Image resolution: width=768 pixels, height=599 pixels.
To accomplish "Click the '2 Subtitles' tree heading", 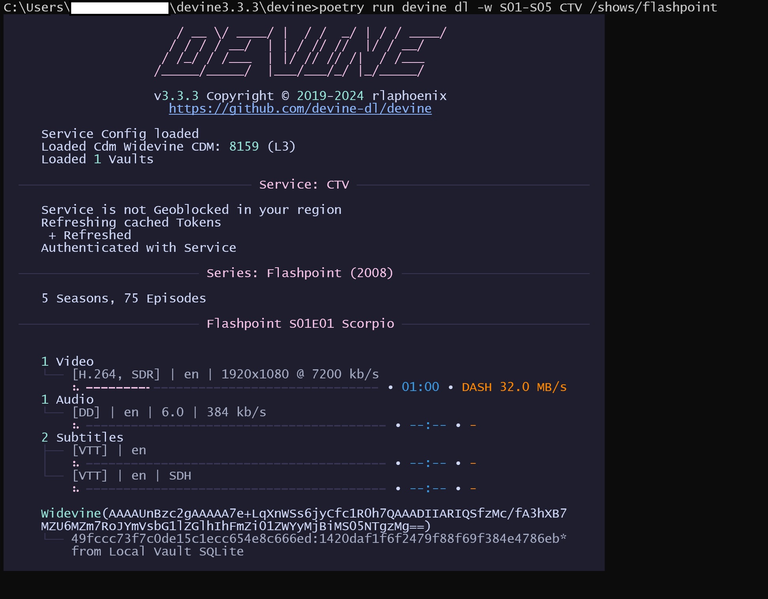I will pyautogui.click(x=82, y=437).
